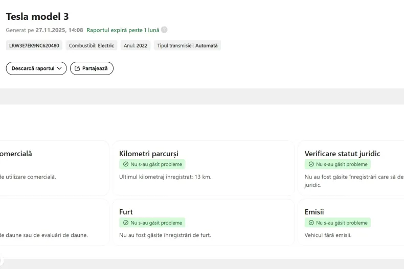The image size is (404, 269).
Task: Click the VIN tag LRW3E7EK9NC620480
Action: coord(34,45)
